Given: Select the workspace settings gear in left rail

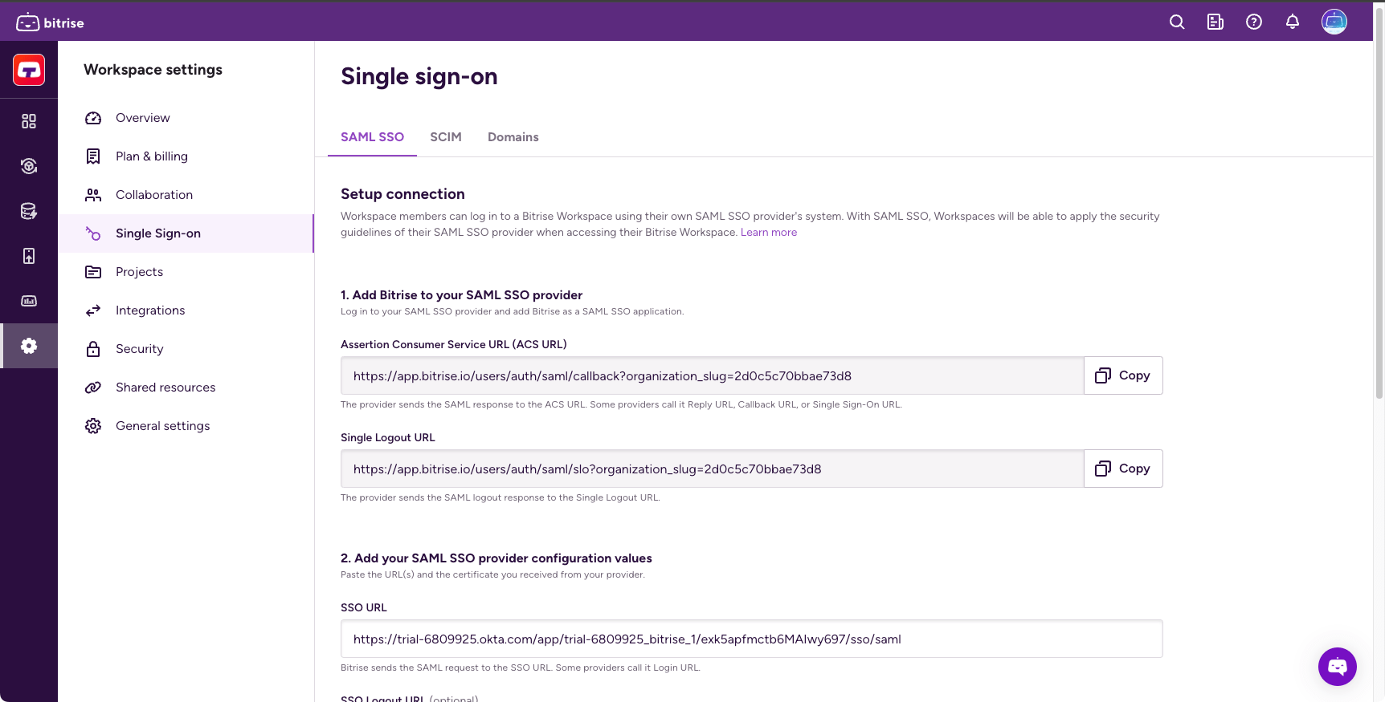Looking at the screenshot, I should click(29, 346).
